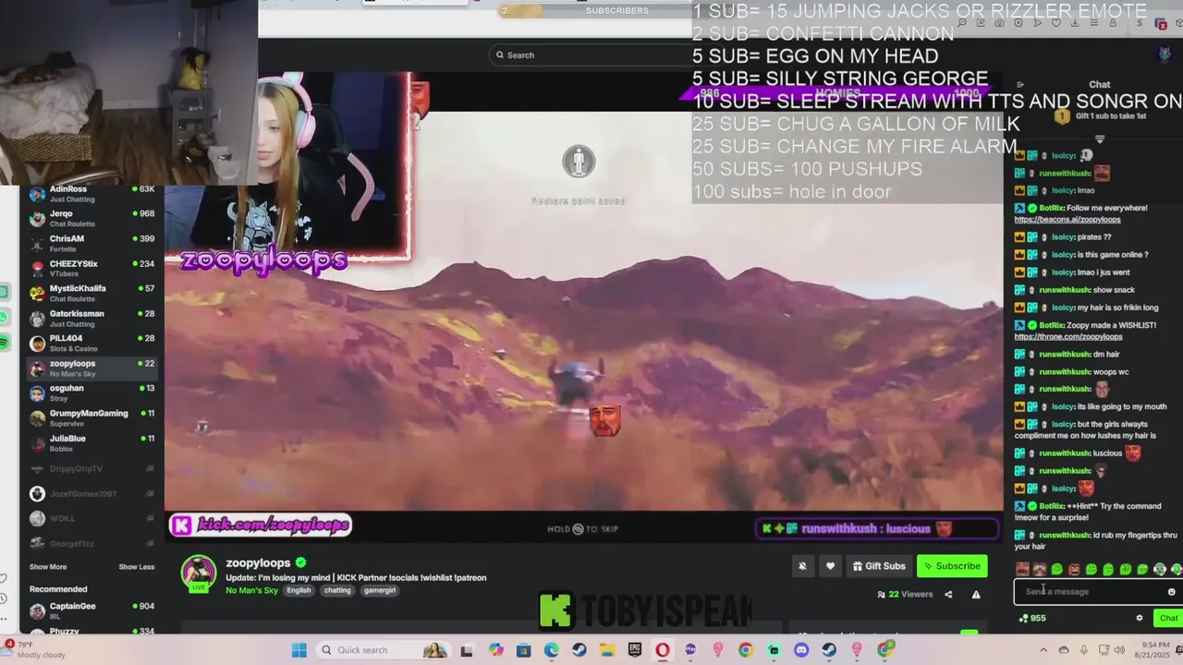1183x665 pixels.
Task: Open Discord from the taskbar
Action: pos(801,650)
